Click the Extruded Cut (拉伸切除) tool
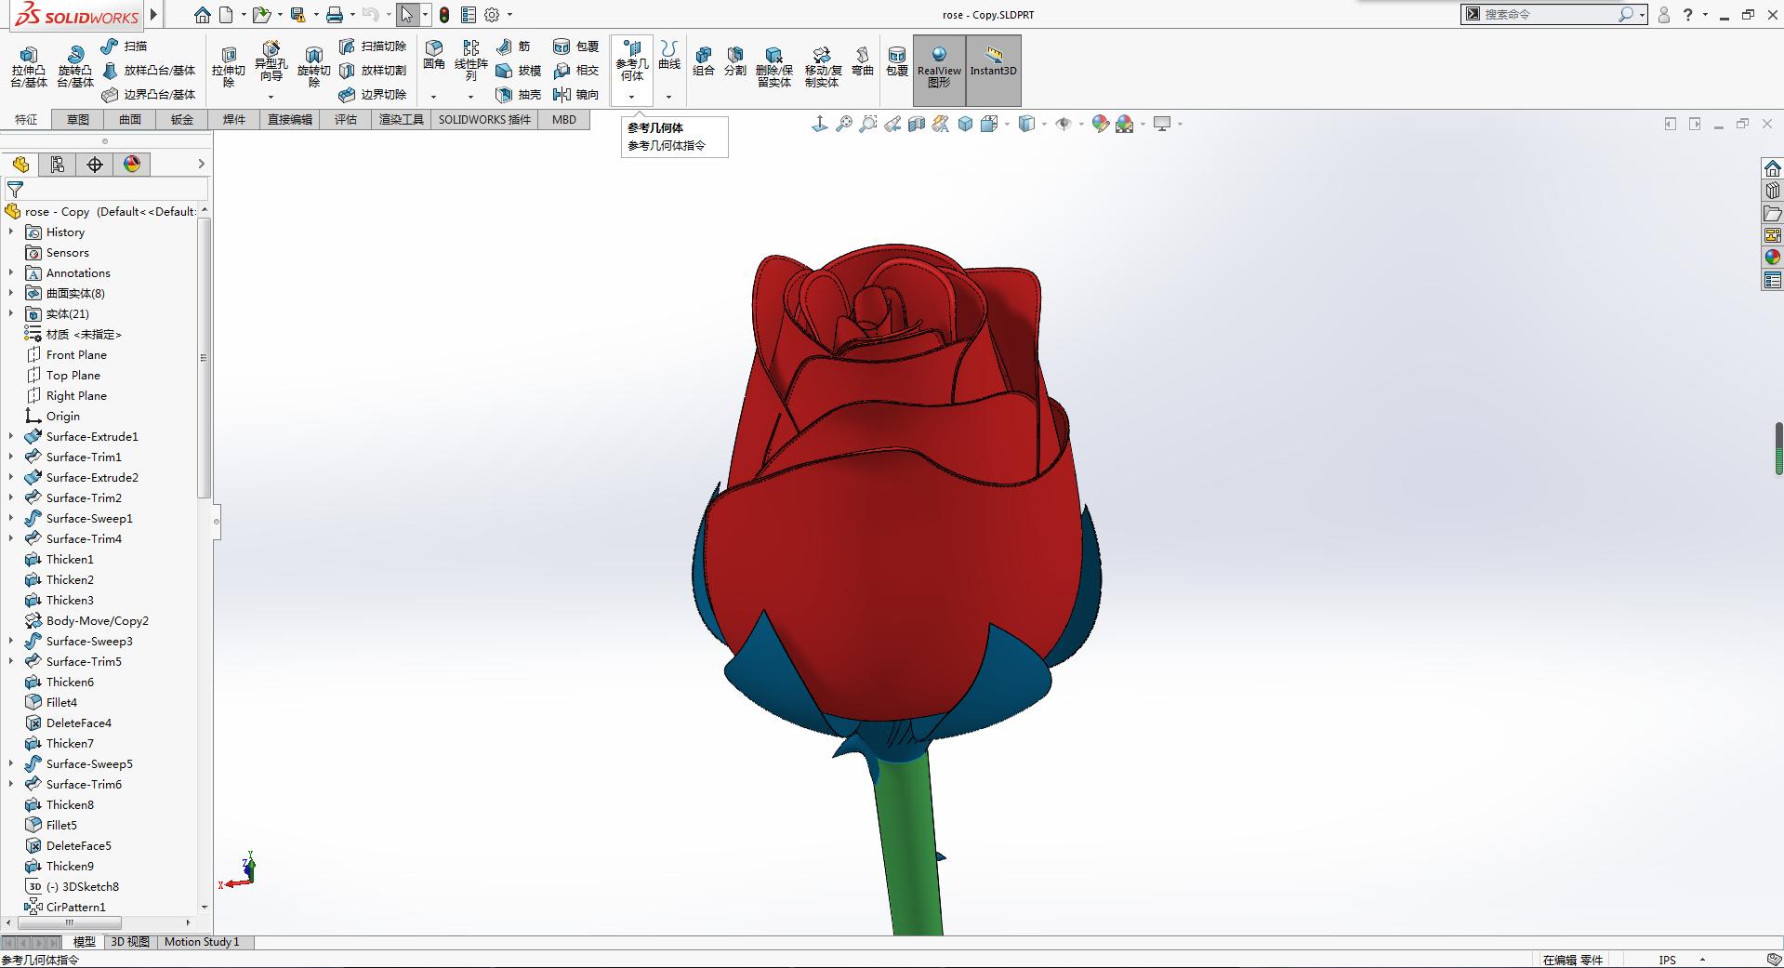This screenshot has height=968, width=1784. [228, 67]
